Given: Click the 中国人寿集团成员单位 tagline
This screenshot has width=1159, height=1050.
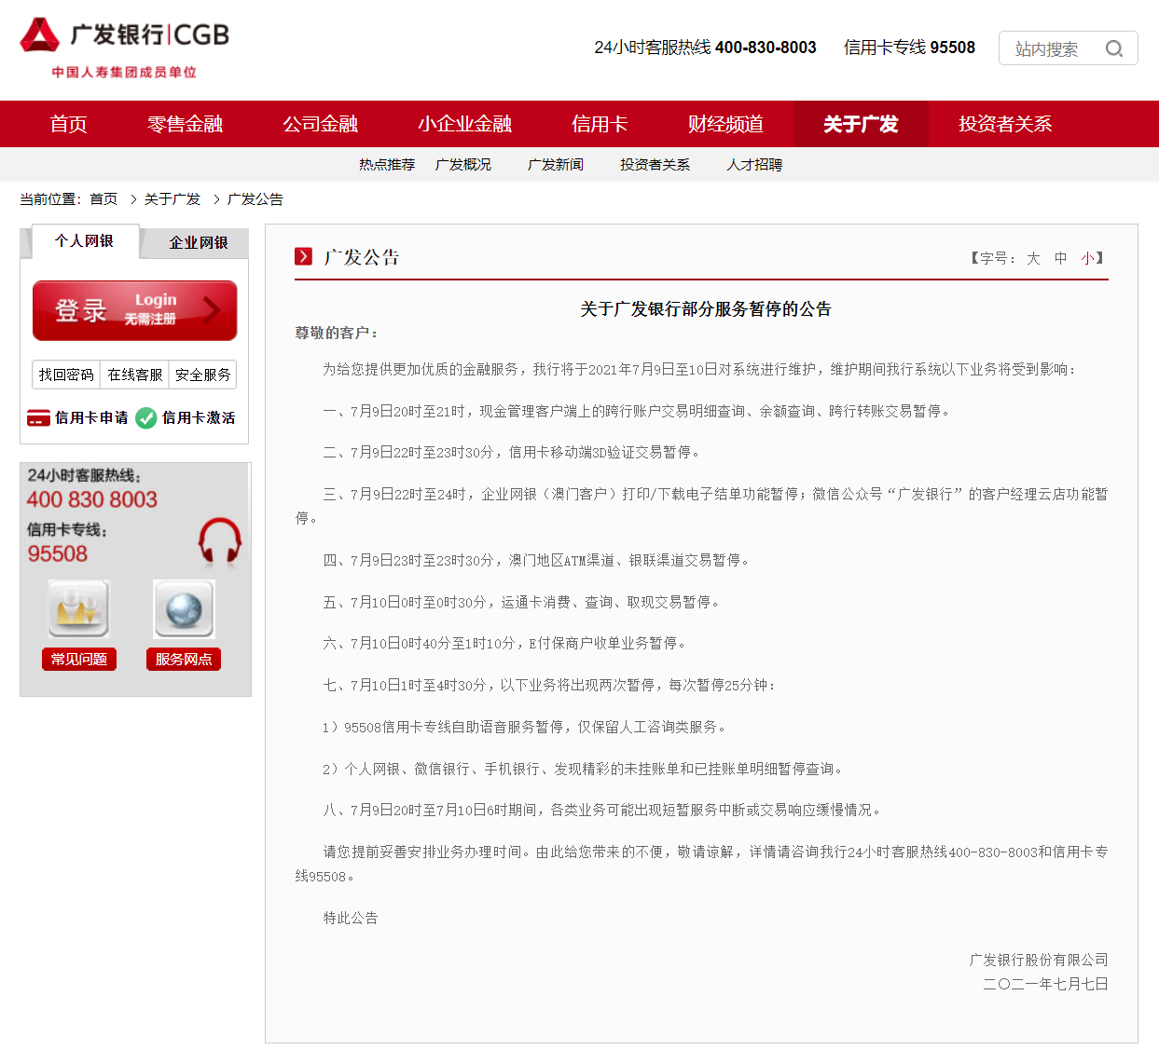Looking at the screenshot, I should pyautogui.click(x=124, y=72).
